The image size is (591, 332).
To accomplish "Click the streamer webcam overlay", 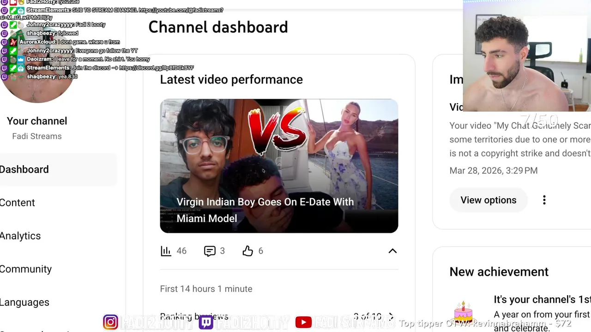I will 527,56.
